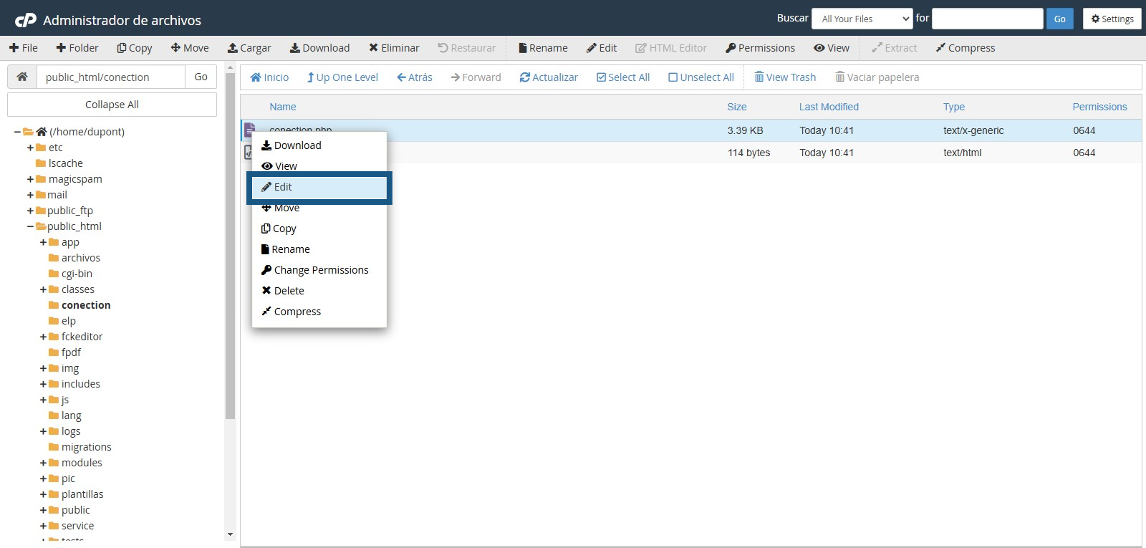The image size is (1146, 548).
Task: Click the tree panel scrollbar
Action: [x=230, y=246]
